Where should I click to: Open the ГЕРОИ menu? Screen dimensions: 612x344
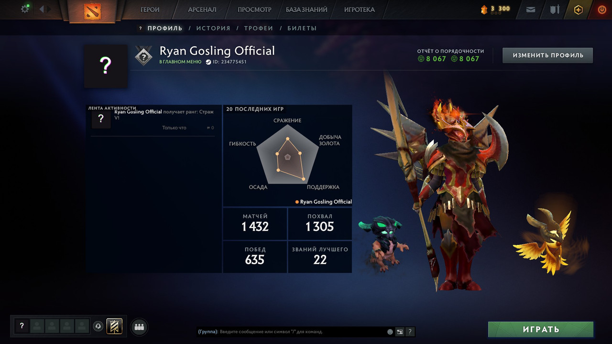click(150, 10)
